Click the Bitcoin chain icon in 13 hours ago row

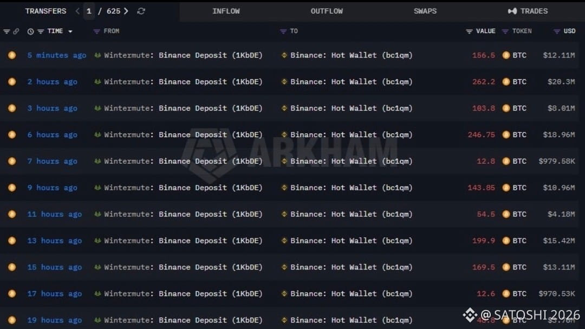click(12, 241)
